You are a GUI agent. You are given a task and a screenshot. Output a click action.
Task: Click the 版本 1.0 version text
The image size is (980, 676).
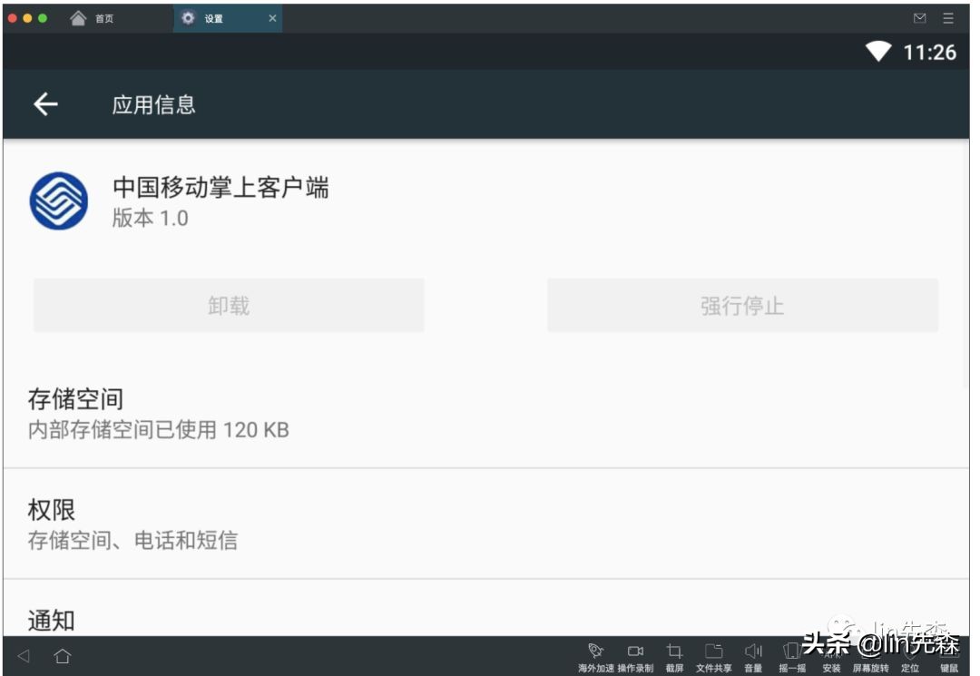coord(150,218)
